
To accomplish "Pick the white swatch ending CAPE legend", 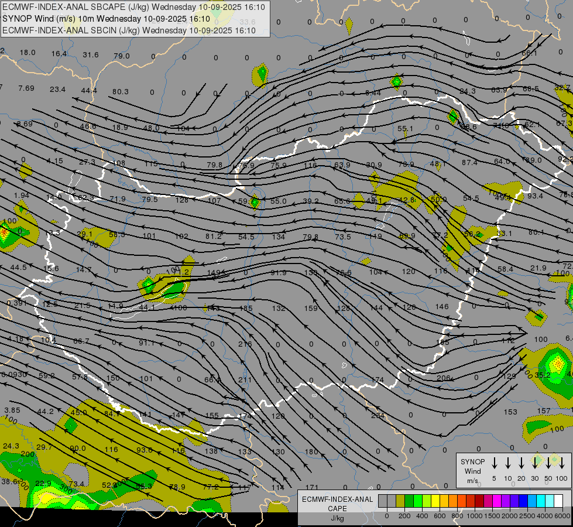I will pos(558,501).
